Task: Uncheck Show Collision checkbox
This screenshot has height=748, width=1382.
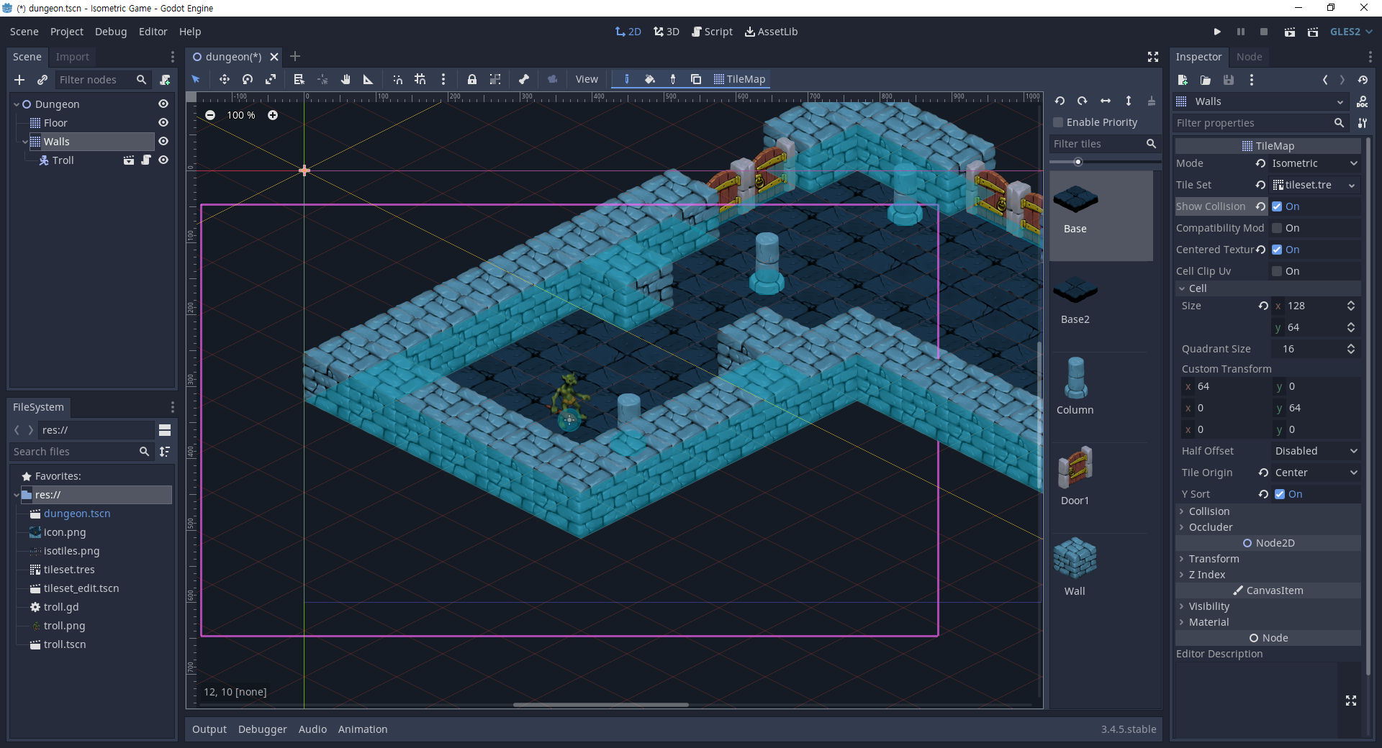Action: (1277, 206)
